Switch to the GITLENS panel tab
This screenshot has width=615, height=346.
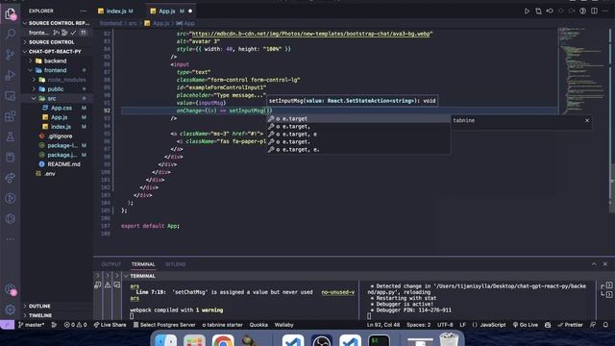(x=175, y=264)
